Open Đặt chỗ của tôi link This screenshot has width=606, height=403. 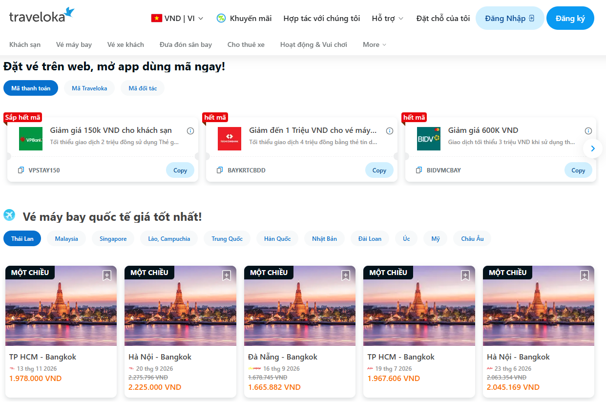pyautogui.click(x=443, y=19)
